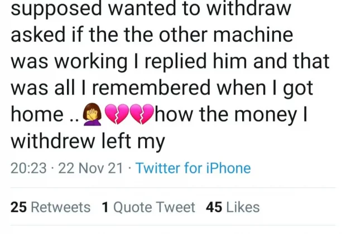Click the divider line above the Retweets row

[173, 188]
